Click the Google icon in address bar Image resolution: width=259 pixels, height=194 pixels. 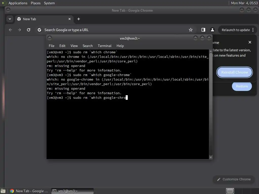(39, 30)
